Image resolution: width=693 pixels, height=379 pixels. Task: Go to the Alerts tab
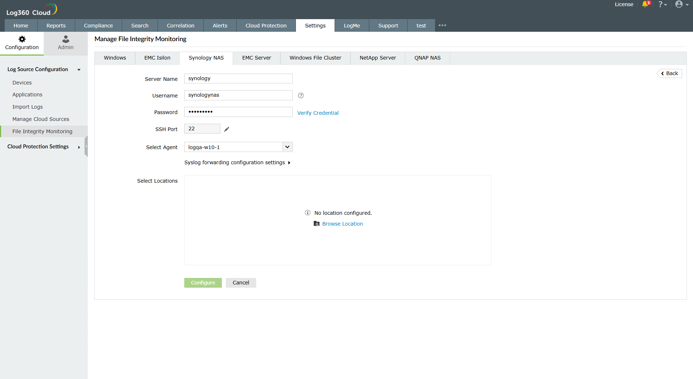coord(220,26)
